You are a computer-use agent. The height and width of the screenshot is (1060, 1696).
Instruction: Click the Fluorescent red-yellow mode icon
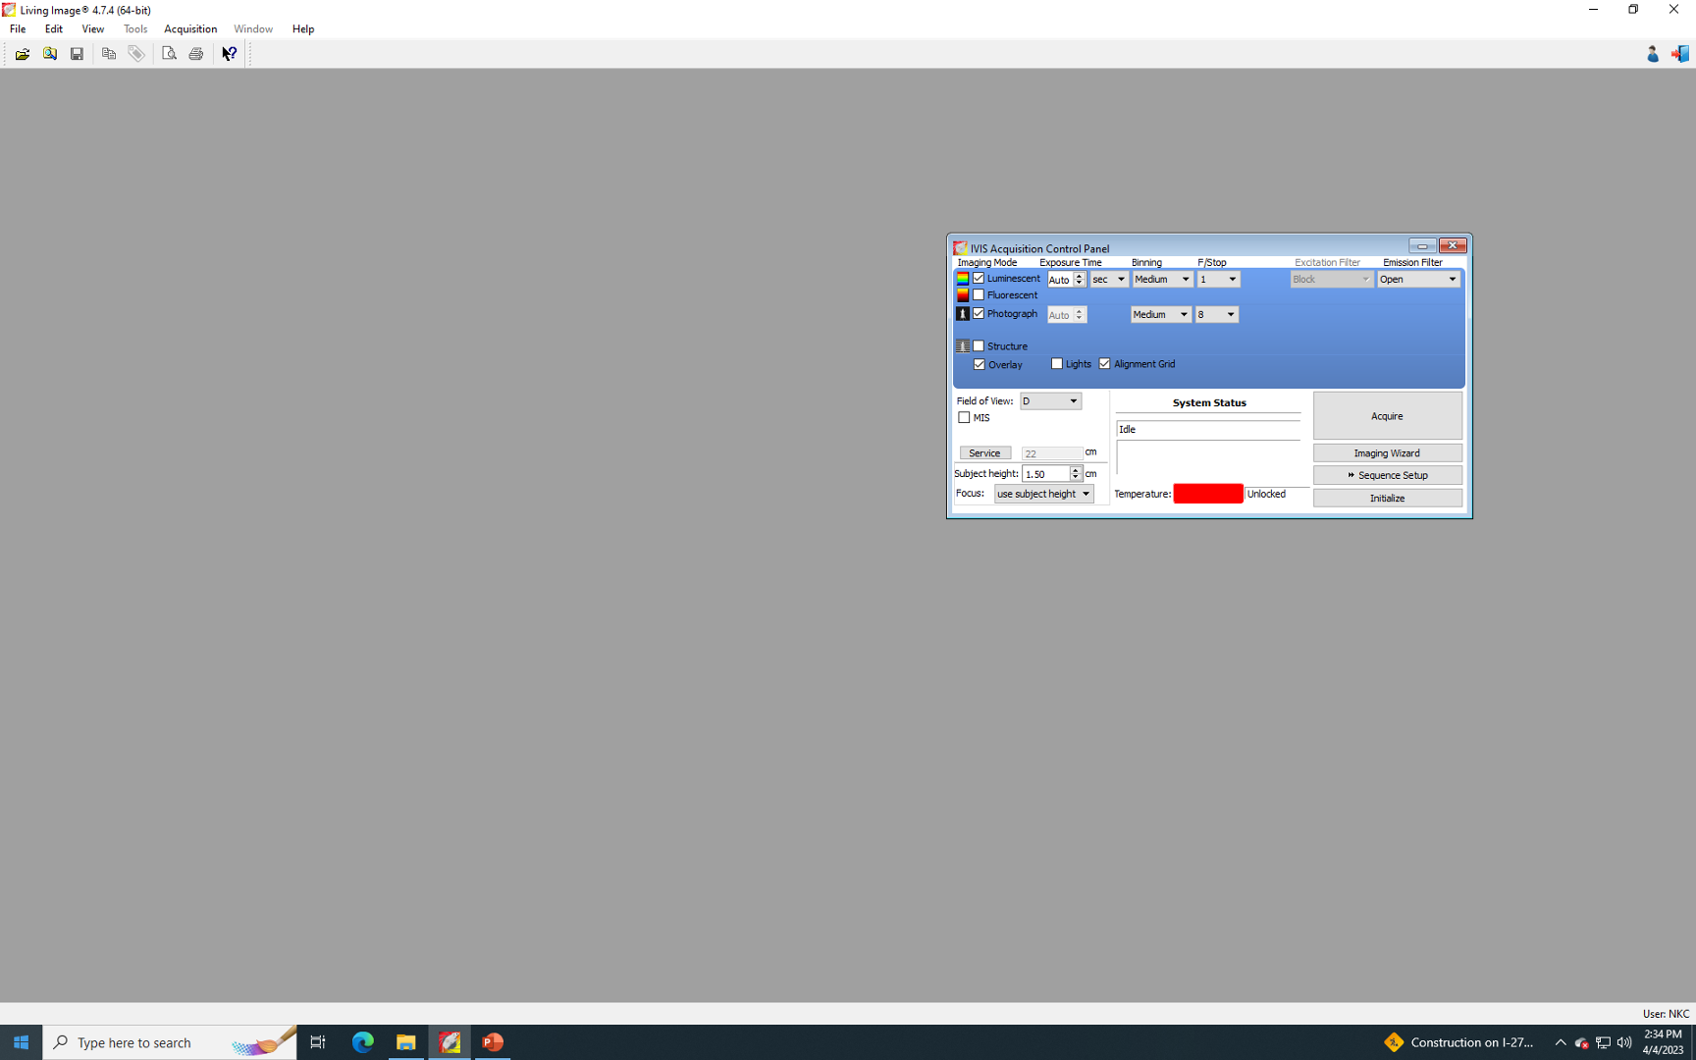point(963,295)
